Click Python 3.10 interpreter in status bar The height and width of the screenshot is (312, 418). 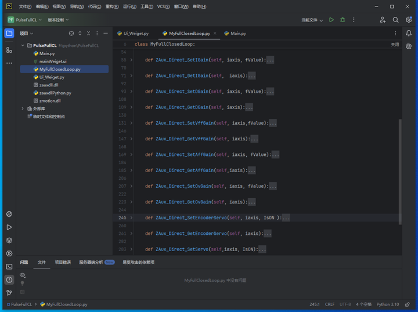tap(388, 304)
